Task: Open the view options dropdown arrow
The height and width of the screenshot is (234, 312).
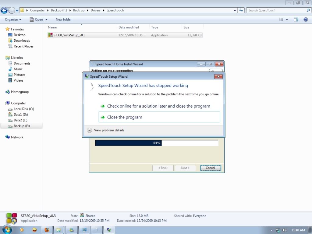Action: (287, 19)
